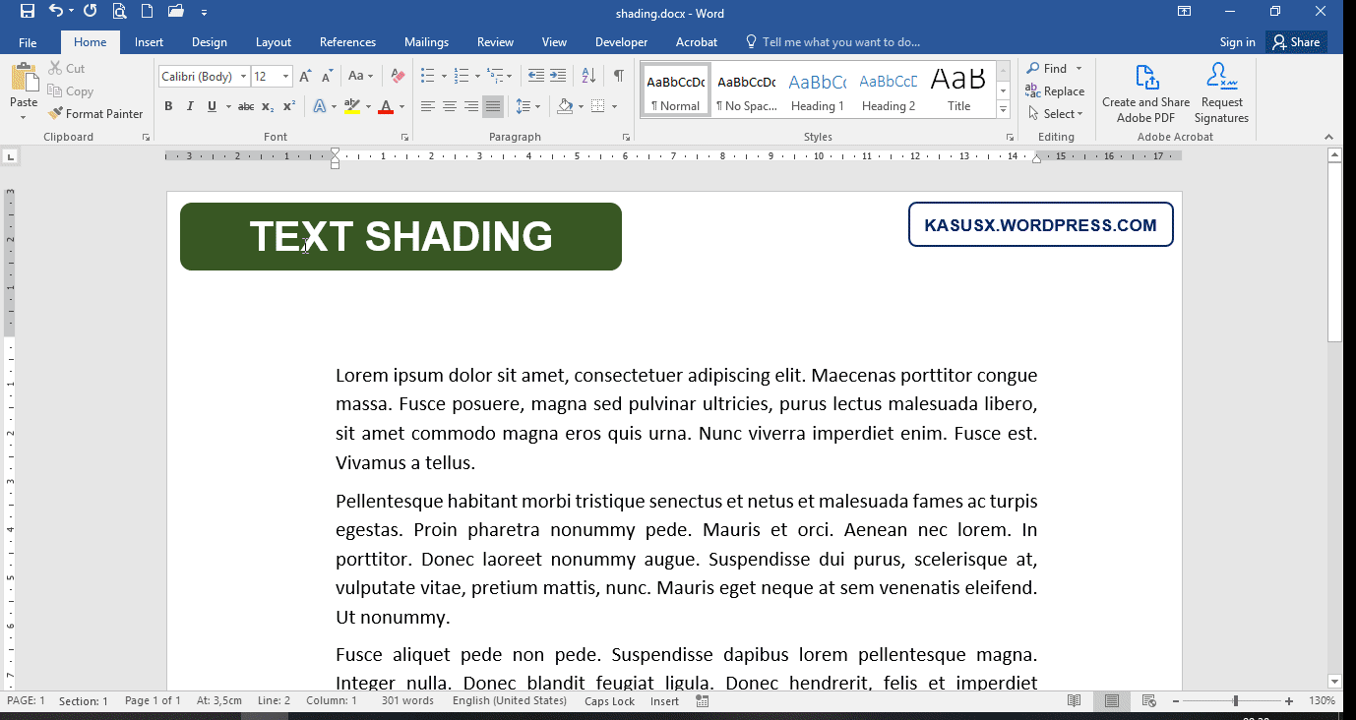Open the Mailings ribbon tab

click(426, 42)
